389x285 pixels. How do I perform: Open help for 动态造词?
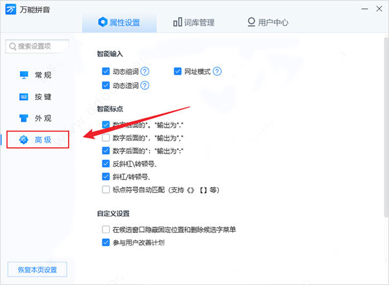click(x=145, y=85)
